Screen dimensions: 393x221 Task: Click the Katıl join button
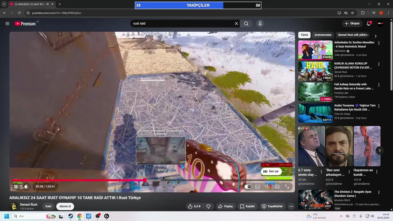pos(49,206)
